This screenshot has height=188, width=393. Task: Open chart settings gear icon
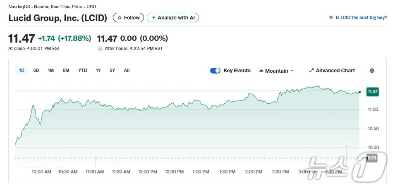371,71
